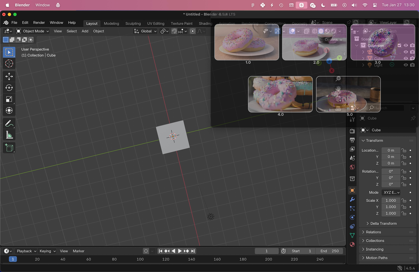Select donut thumbnail labeled 4.0
This screenshot has height=272, width=419.
click(x=280, y=94)
